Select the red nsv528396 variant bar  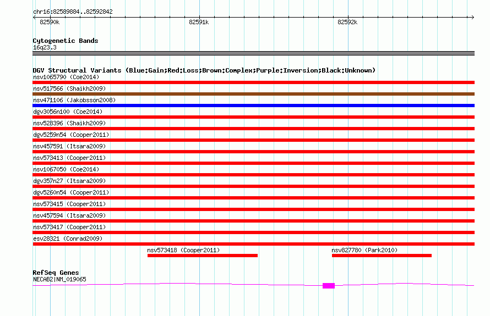(253, 129)
